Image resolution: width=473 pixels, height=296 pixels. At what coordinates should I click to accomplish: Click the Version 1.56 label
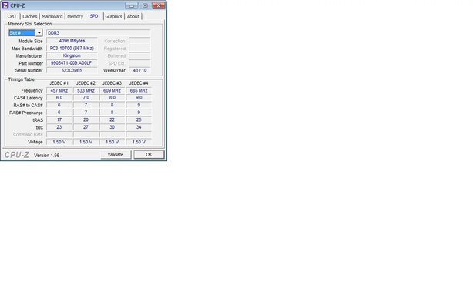[46, 156]
